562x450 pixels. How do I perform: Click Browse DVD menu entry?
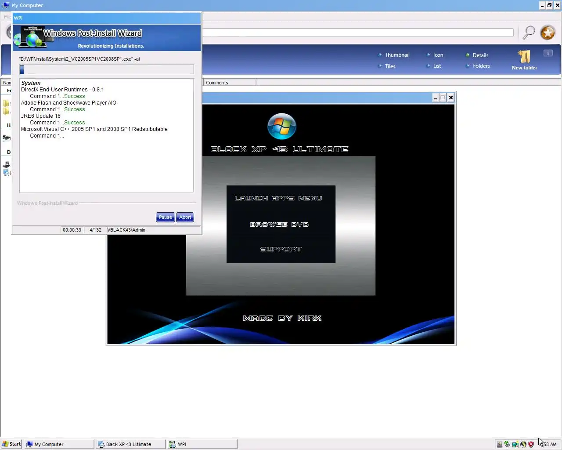click(x=279, y=225)
